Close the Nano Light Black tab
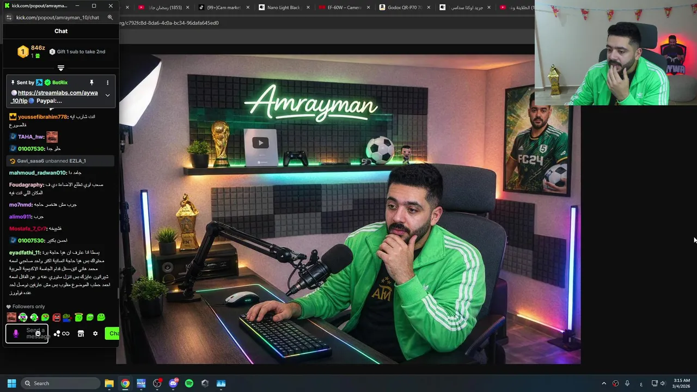Image resolution: width=697 pixels, height=392 pixels. (307, 8)
